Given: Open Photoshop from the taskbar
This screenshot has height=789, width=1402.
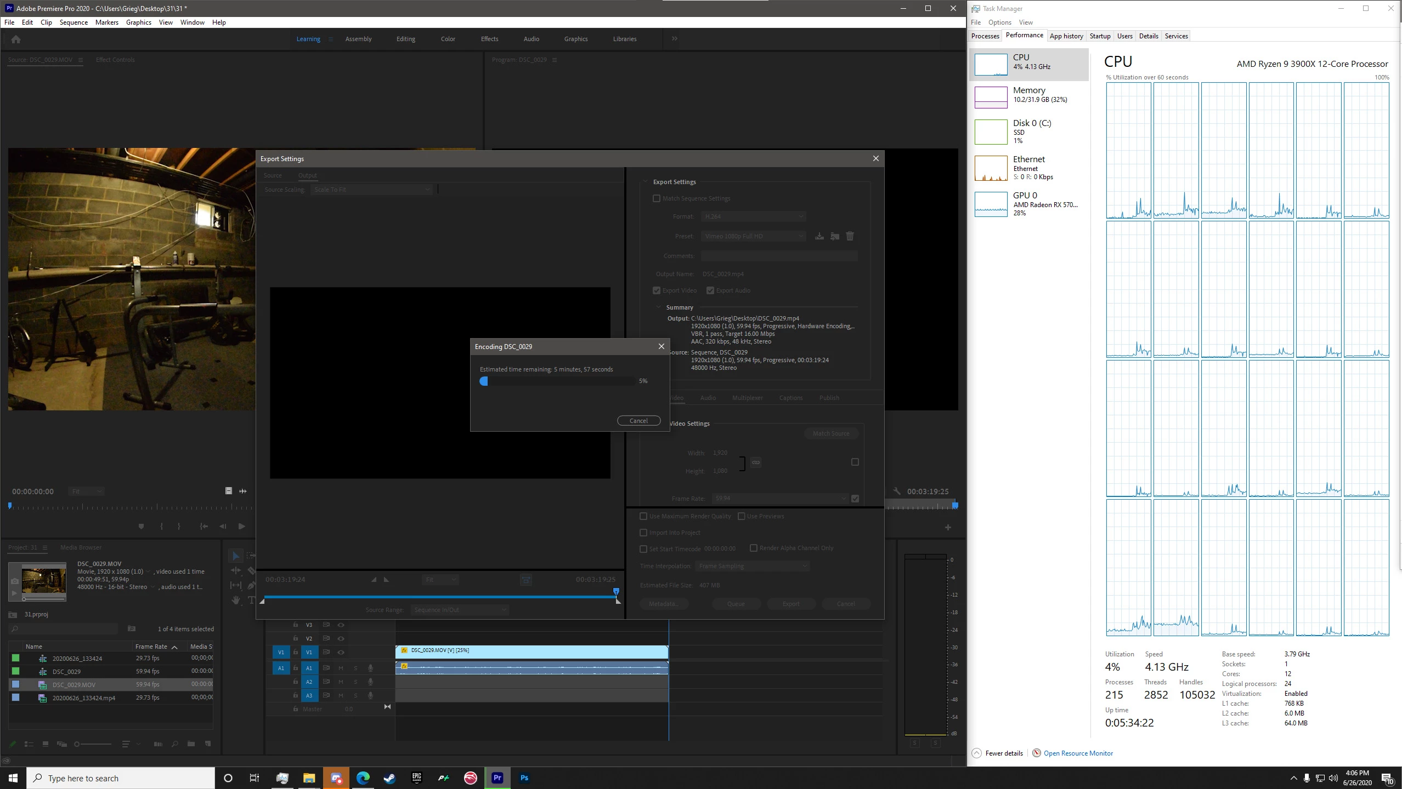Looking at the screenshot, I should [524, 777].
